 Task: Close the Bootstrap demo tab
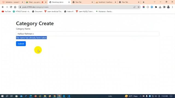[x=69, y=2]
